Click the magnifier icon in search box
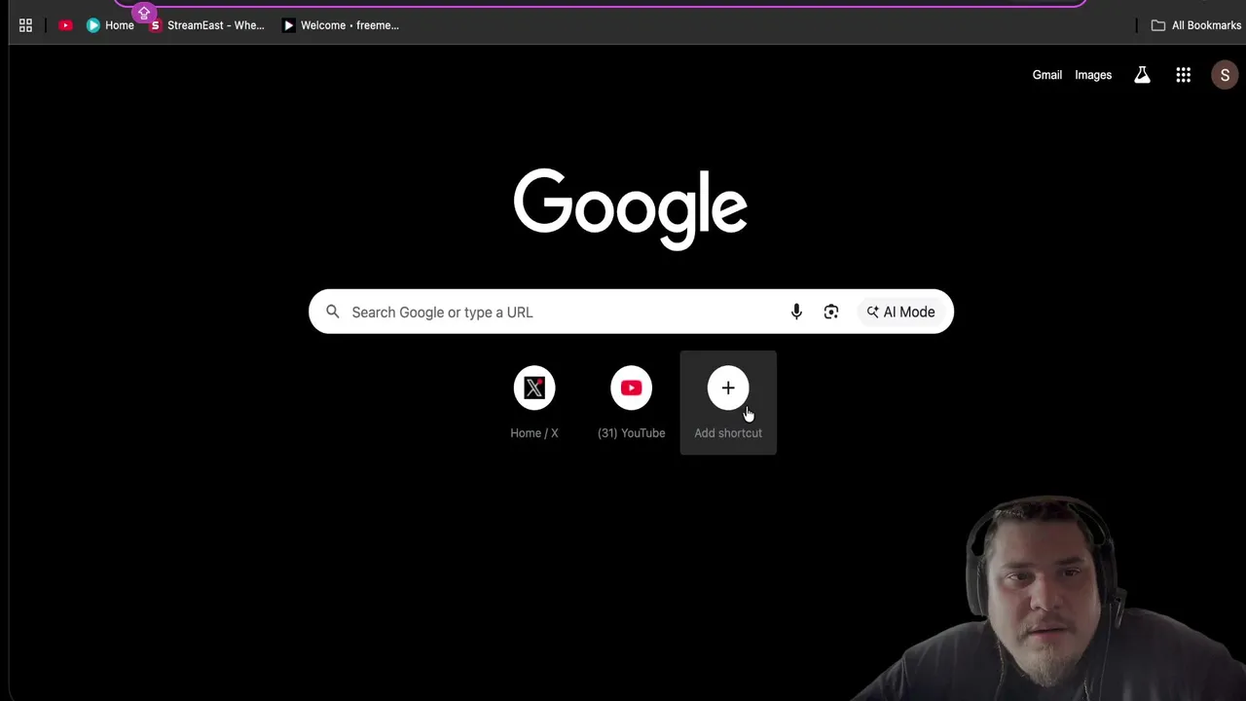Screen dimensions: 1246x701 (x=333, y=312)
